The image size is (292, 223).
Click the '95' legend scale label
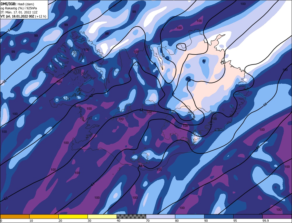pyautogui.click(x=235, y=221)
